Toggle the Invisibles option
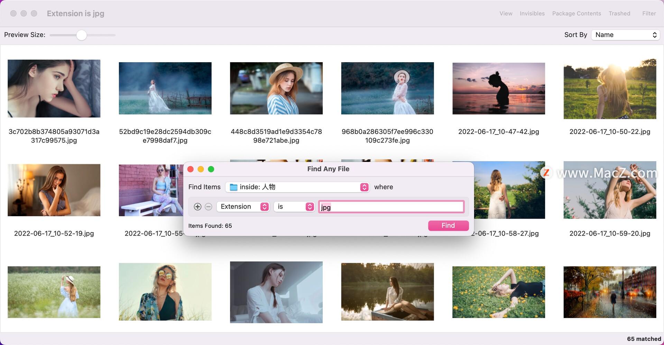664x345 pixels. point(532,13)
